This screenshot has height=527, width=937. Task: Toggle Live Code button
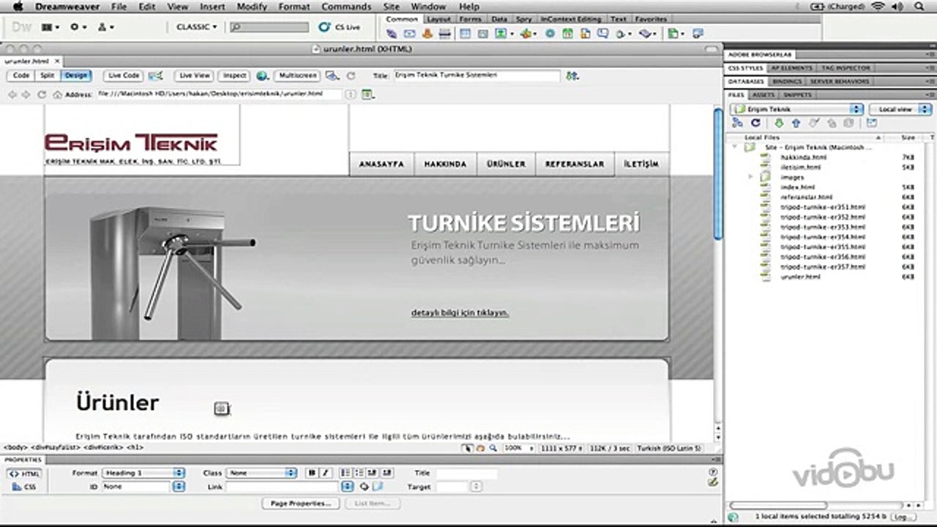tap(123, 75)
